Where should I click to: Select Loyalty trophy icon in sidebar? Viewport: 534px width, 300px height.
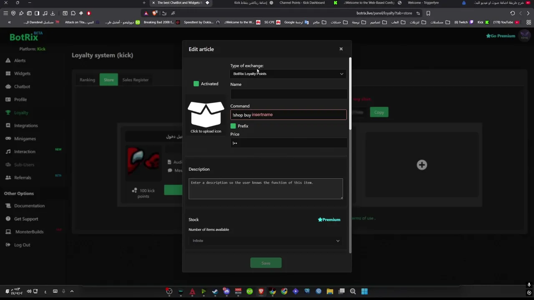pyautogui.click(x=8, y=112)
